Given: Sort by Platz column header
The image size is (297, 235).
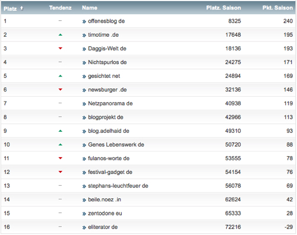Looking at the screenshot, I should point(10,8).
